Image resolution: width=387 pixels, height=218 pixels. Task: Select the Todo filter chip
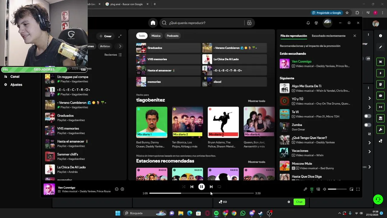pos(142,36)
